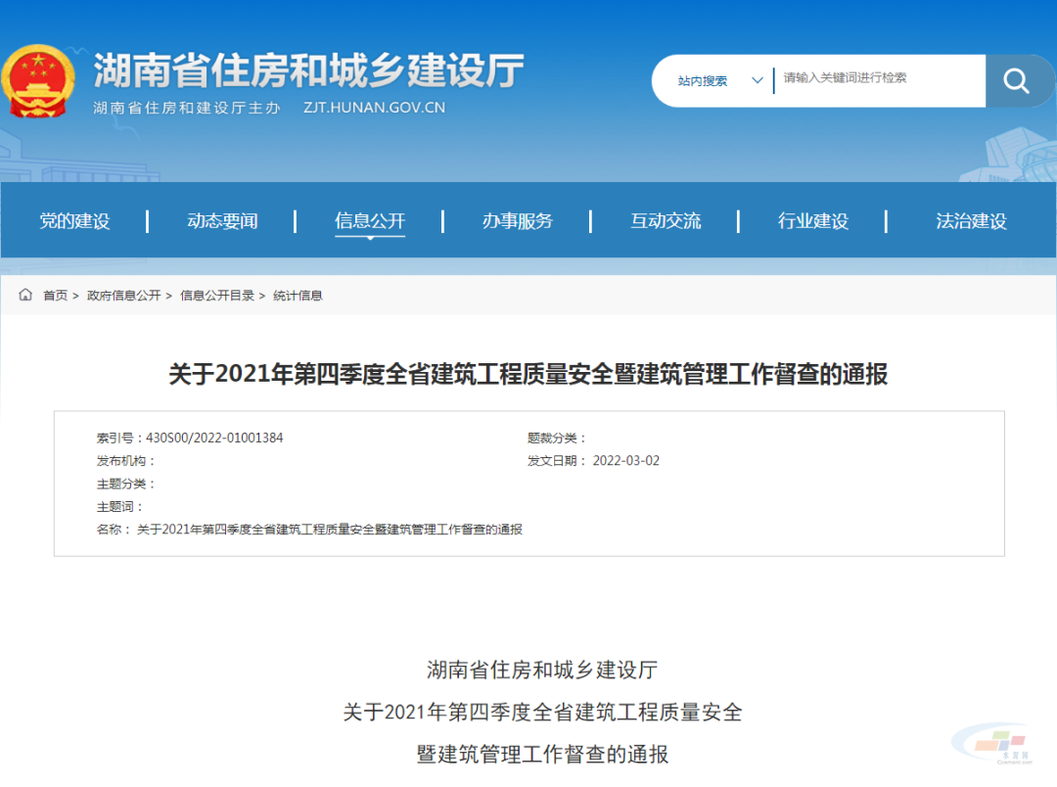Click the home icon in the breadcrumb
1057x787 pixels.
[24, 294]
